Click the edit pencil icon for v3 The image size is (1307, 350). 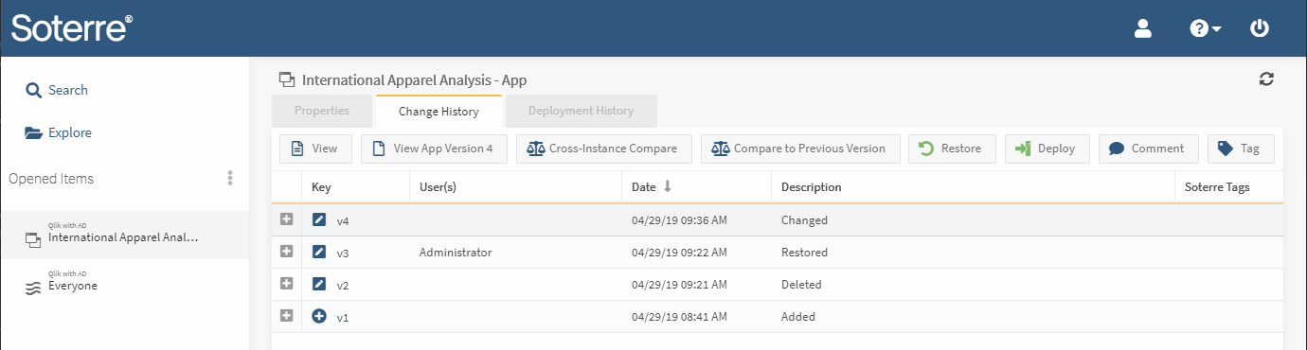(x=319, y=252)
